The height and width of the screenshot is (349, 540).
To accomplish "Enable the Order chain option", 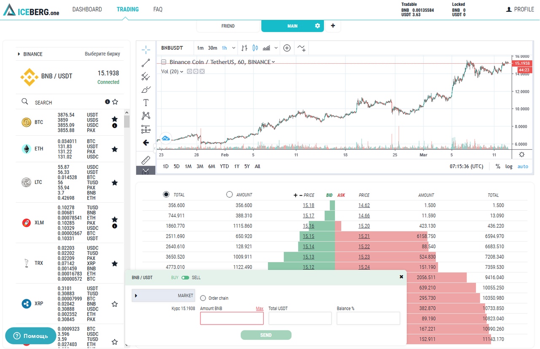I will (203, 298).
